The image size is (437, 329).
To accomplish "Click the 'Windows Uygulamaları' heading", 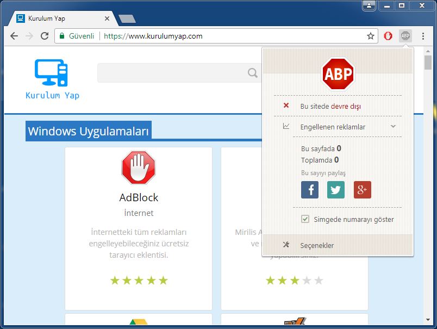I will (89, 131).
